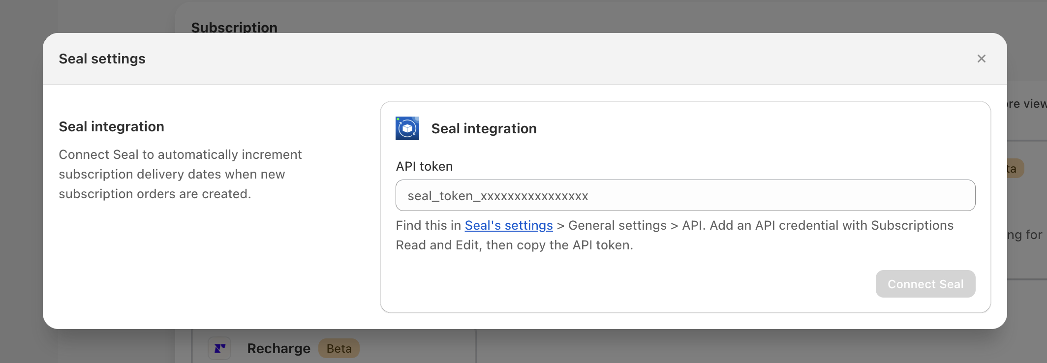The image size is (1047, 363).
Task: Click the Connect Seal button
Action: point(925,284)
